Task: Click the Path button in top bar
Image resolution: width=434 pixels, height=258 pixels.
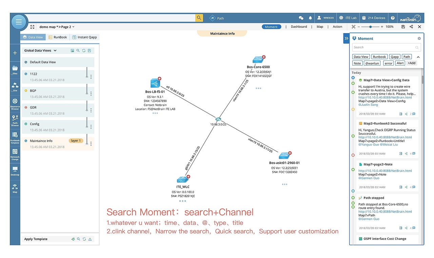Action: click(x=217, y=18)
